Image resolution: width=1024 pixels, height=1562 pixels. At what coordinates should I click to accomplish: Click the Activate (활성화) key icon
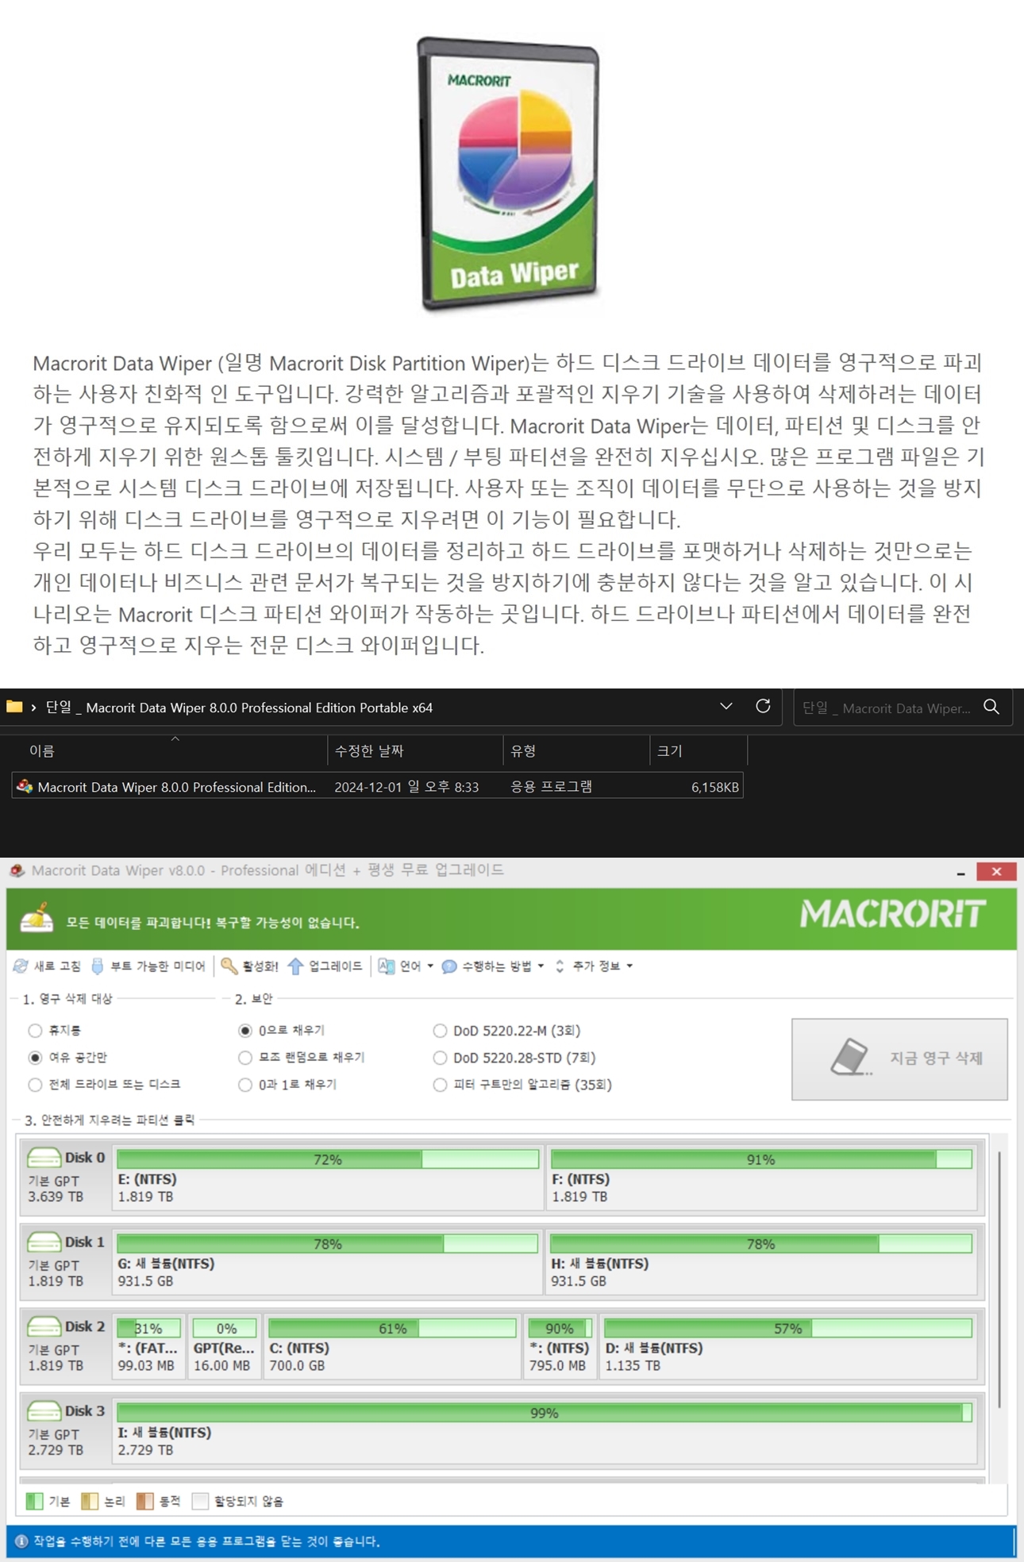click(x=229, y=966)
